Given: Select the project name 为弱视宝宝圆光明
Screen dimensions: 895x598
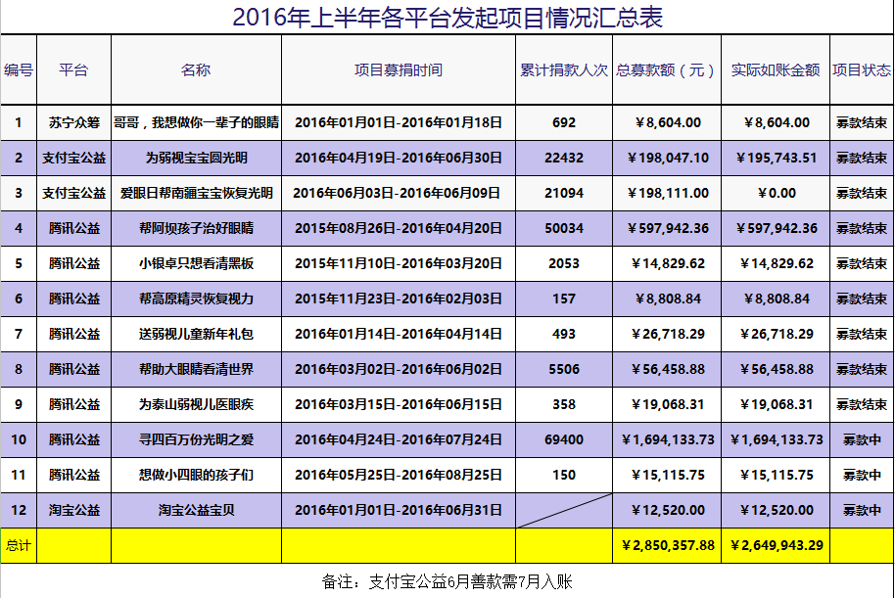Looking at the screenshot, I should point(196,158).
